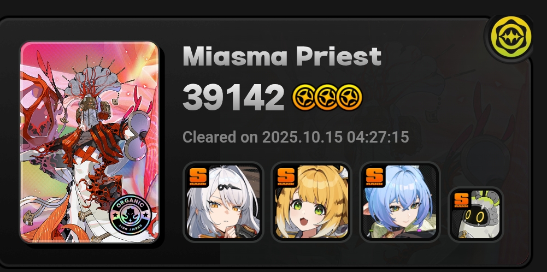547x272 pixels.
Task: Select the white-haired agent portrait
Action: [223, 202]
